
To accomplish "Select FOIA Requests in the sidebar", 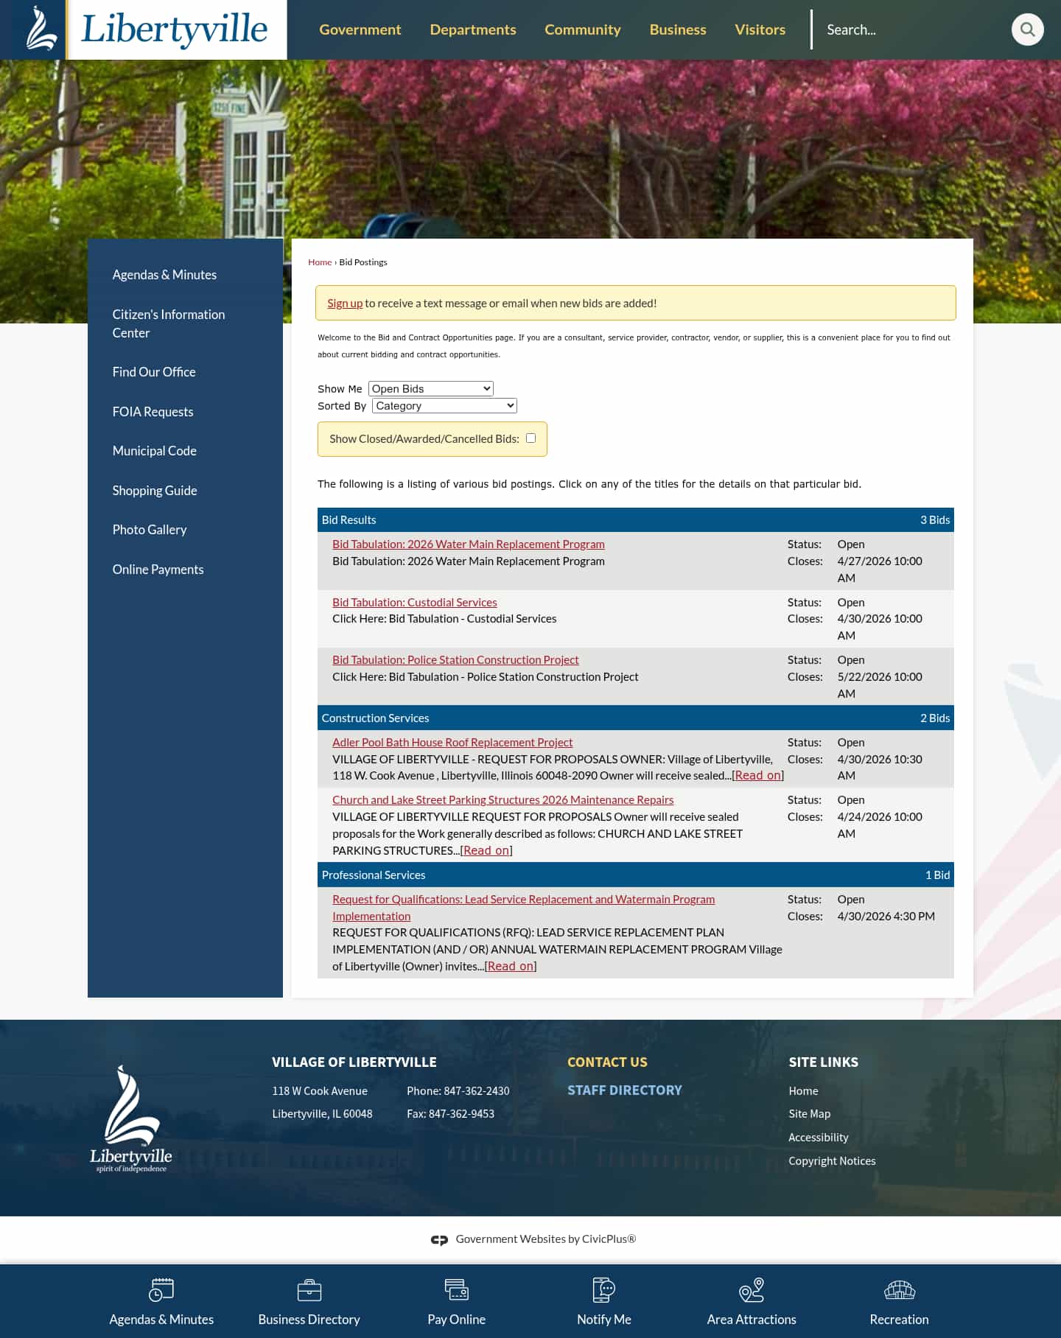I will (x=153, y=412).
